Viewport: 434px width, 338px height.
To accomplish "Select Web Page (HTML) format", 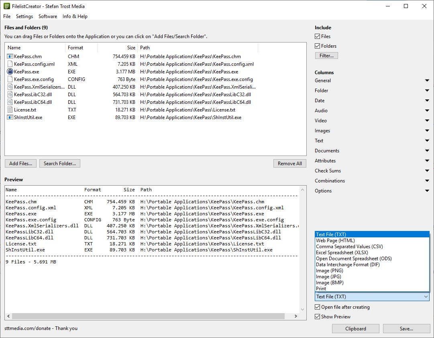I will 372,241.
